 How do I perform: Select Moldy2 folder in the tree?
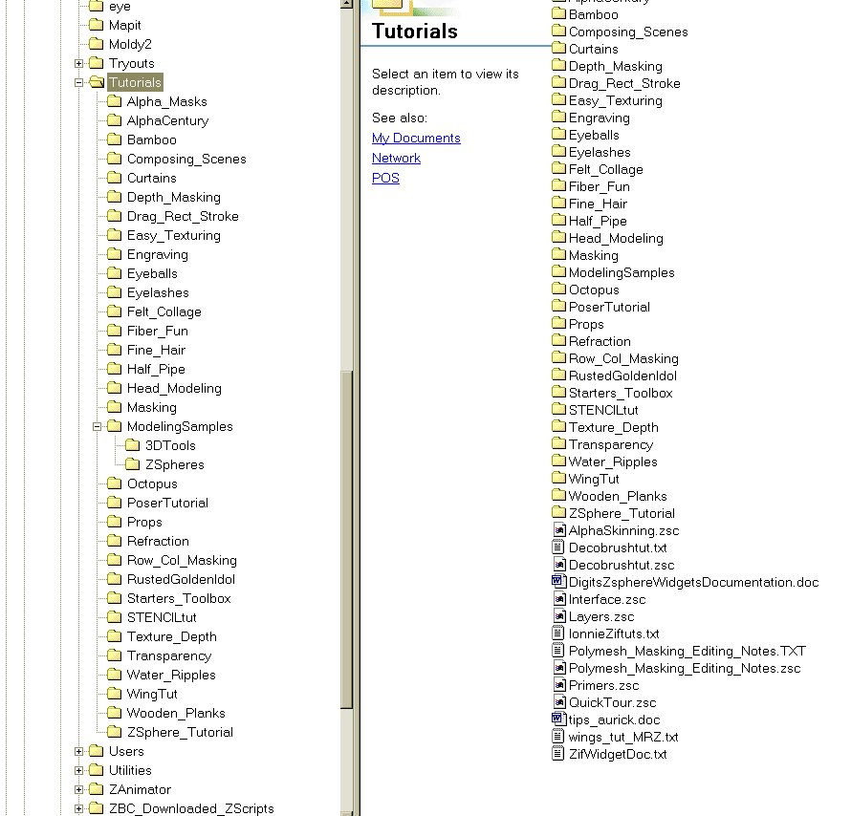130,45
